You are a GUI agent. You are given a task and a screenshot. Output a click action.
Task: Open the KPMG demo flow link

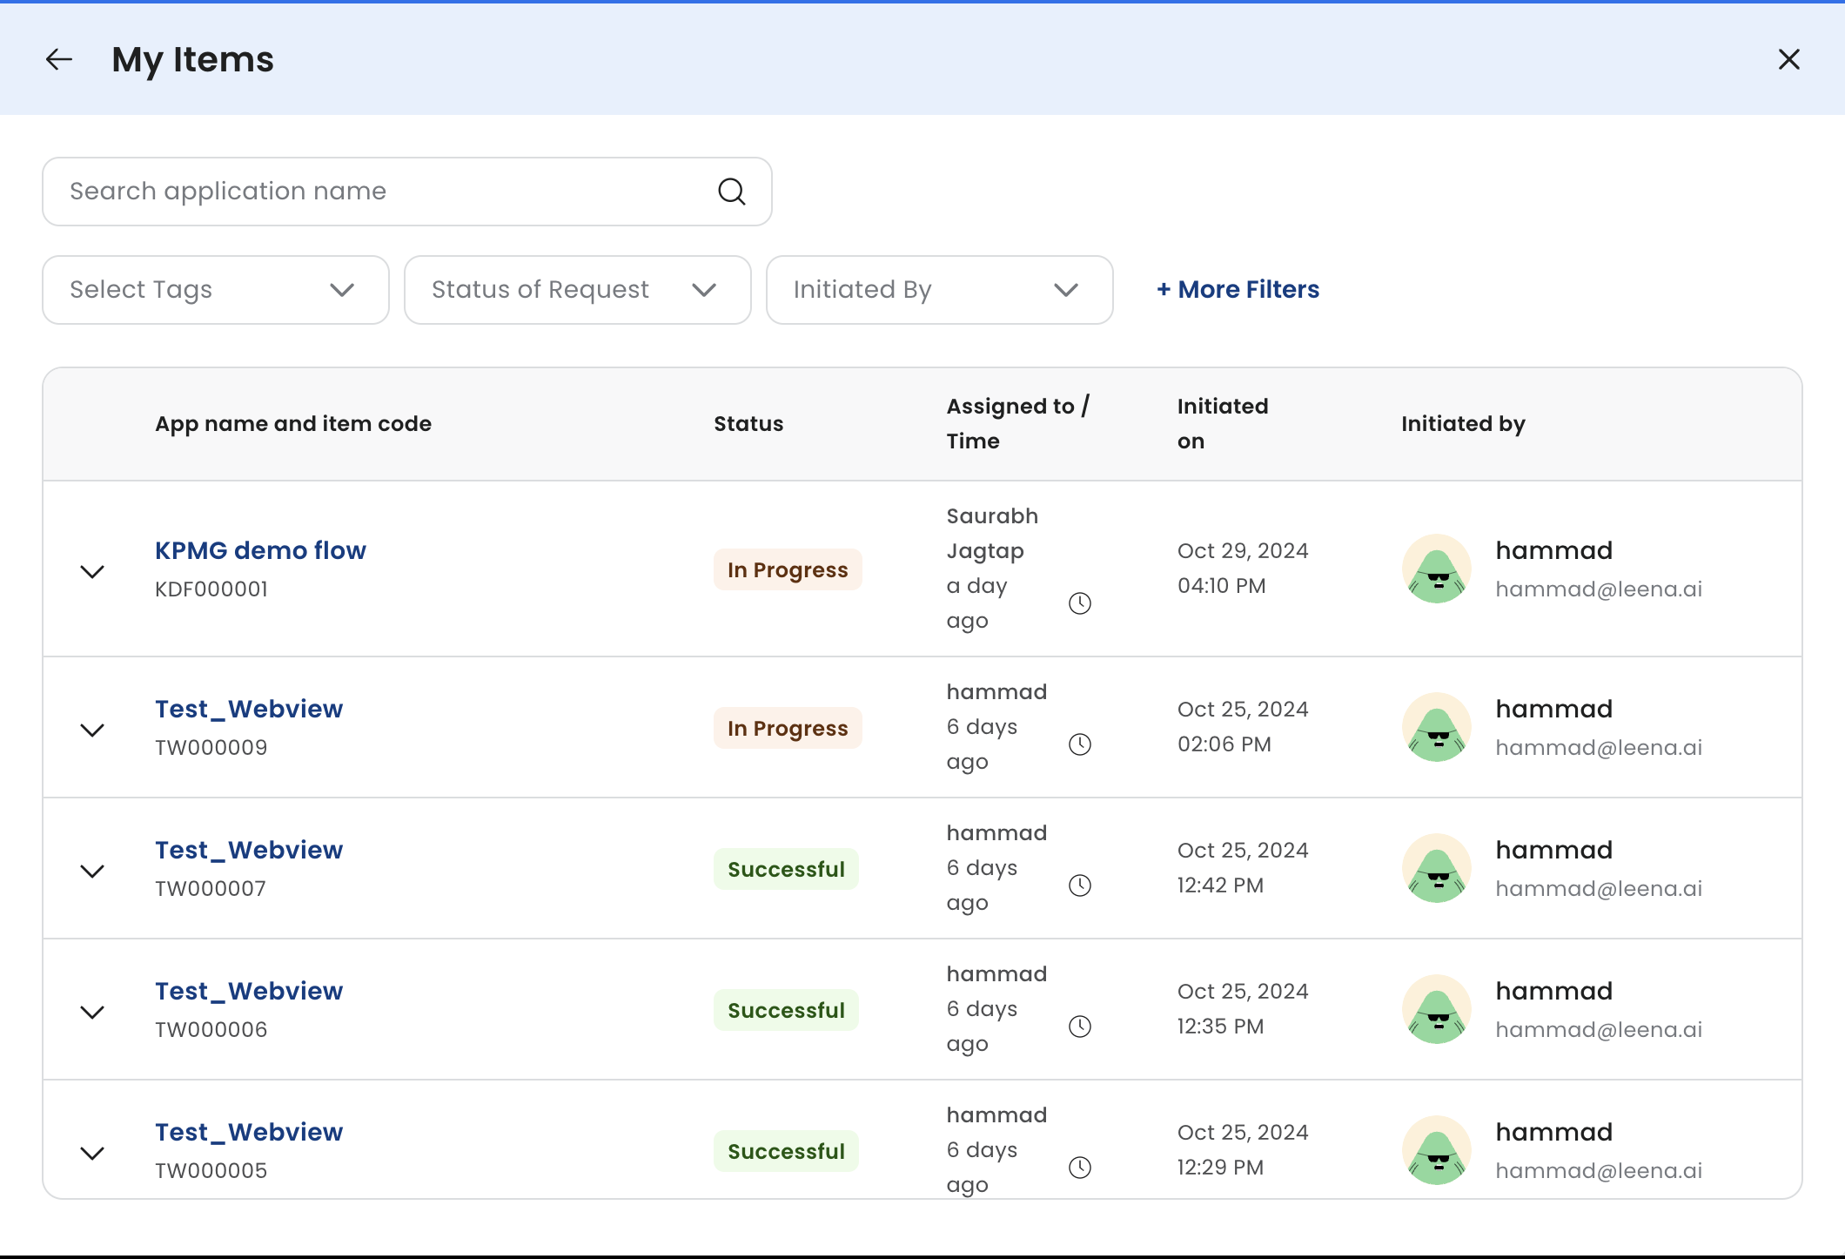pyautogui.click(x=260, y=550)
